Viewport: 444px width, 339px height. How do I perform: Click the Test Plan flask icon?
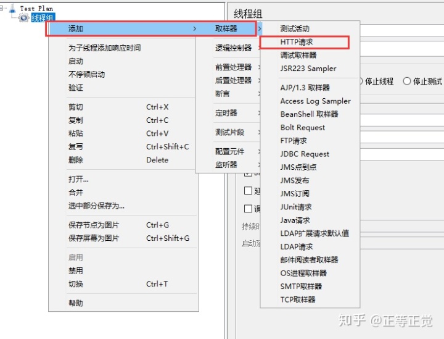pyautogui.click(x=12, y=8)
